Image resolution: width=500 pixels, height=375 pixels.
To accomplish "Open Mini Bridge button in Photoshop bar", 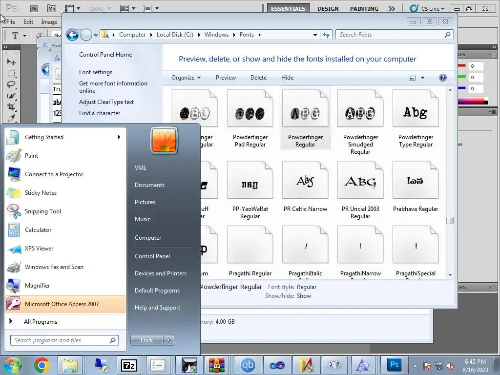I will pyautogui.click(x=52, y=9).
